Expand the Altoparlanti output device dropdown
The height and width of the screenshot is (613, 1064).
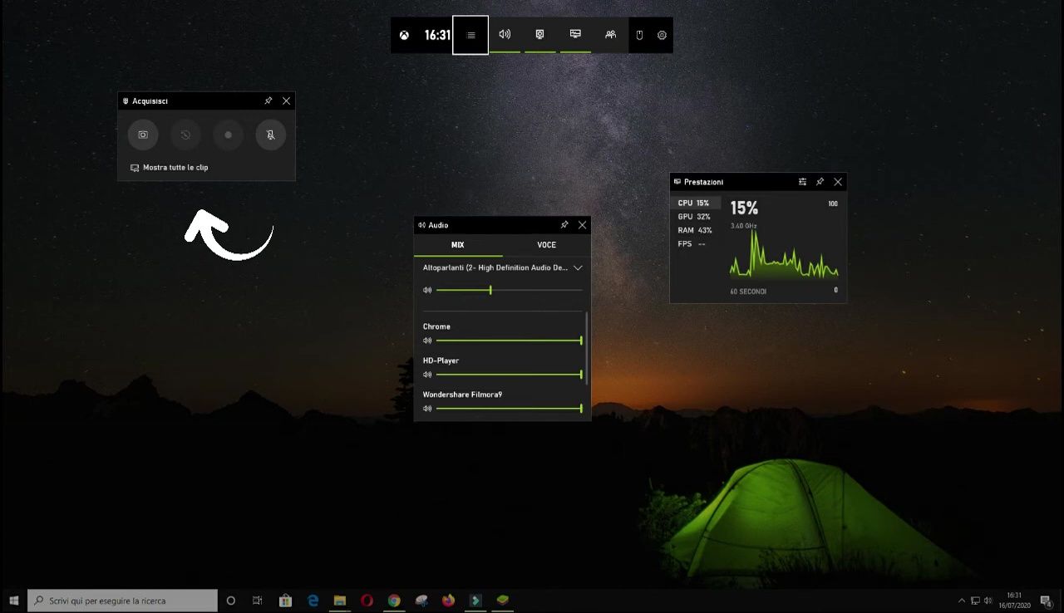click(x=578, y=267)
